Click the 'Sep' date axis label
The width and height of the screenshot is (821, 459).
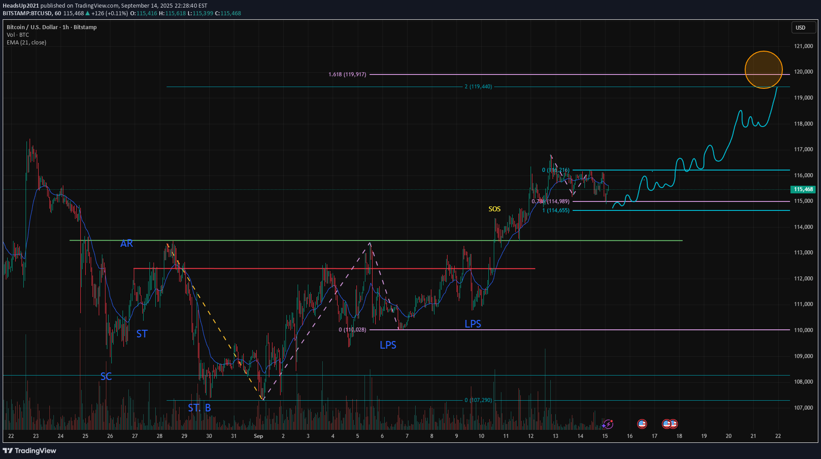pyautogui.click(x=258, y=436)
